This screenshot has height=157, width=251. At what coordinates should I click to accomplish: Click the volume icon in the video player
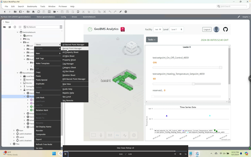[x=180, y=154]
